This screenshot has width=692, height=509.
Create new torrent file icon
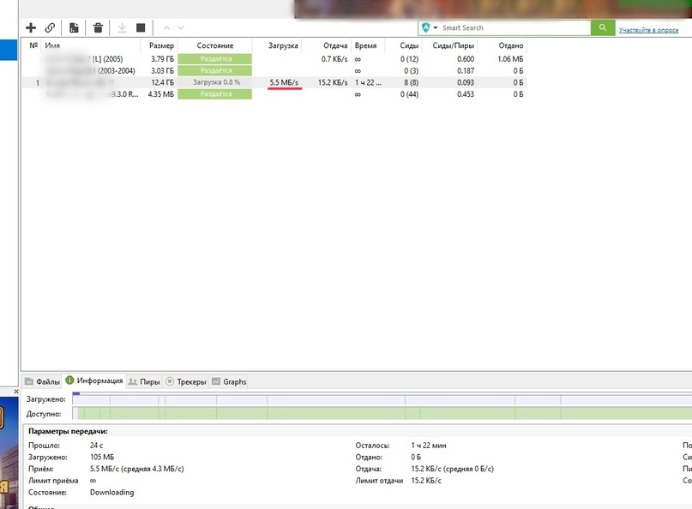click(74, 27)
